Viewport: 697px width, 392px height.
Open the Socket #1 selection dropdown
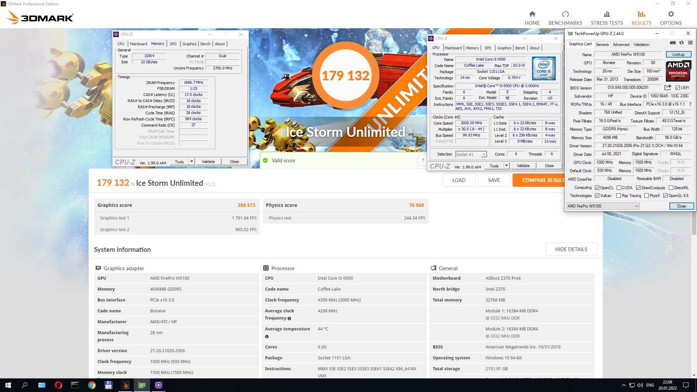point(471,154)
